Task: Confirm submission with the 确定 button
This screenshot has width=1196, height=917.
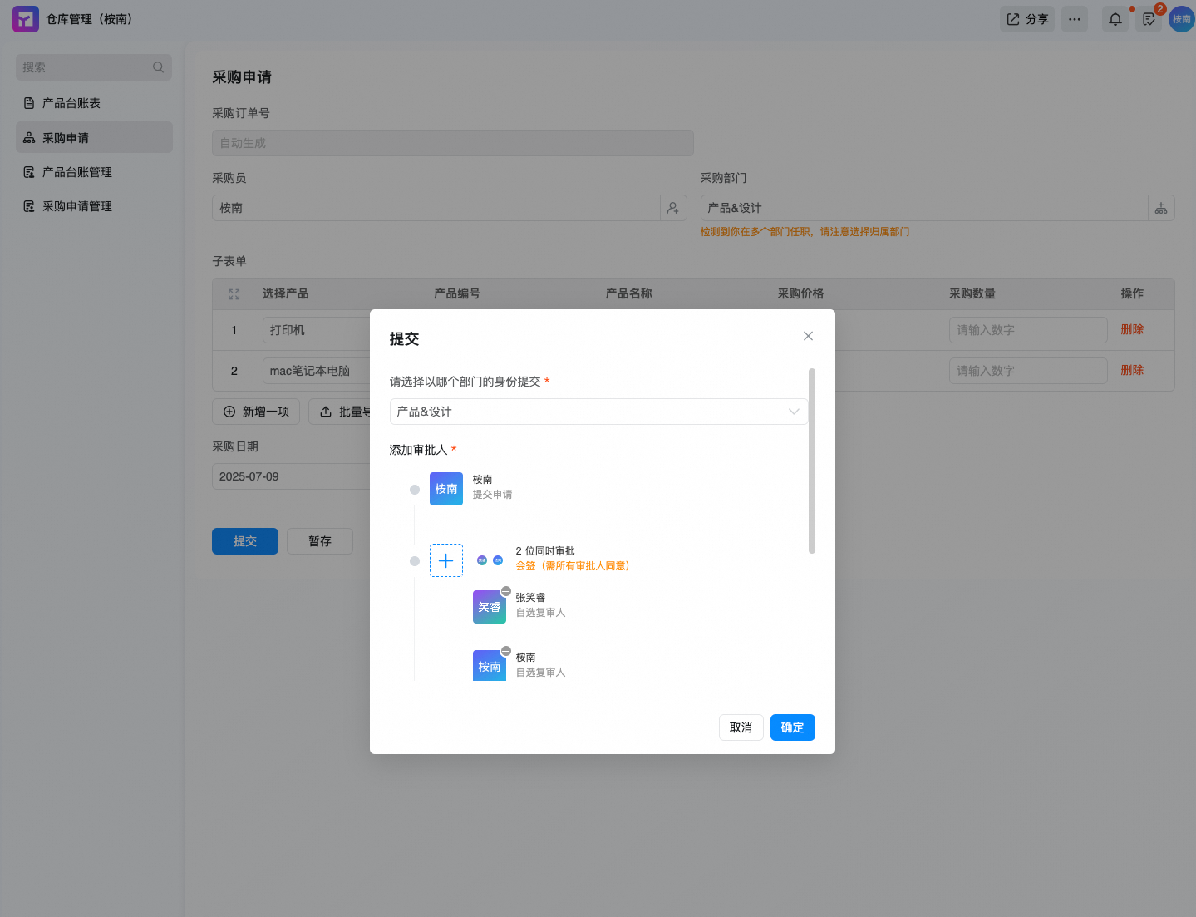Action: (792, 727)
